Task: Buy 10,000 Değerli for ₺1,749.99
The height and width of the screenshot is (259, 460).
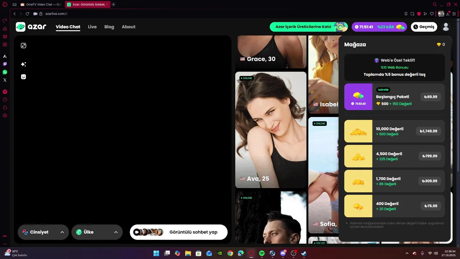Action: [428, 131]
